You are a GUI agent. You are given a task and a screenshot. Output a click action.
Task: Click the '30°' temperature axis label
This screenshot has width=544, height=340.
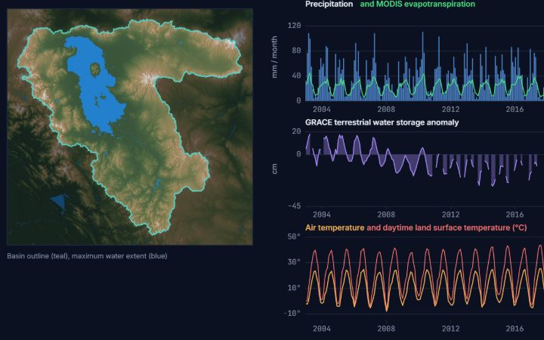[x=294, y=262]
